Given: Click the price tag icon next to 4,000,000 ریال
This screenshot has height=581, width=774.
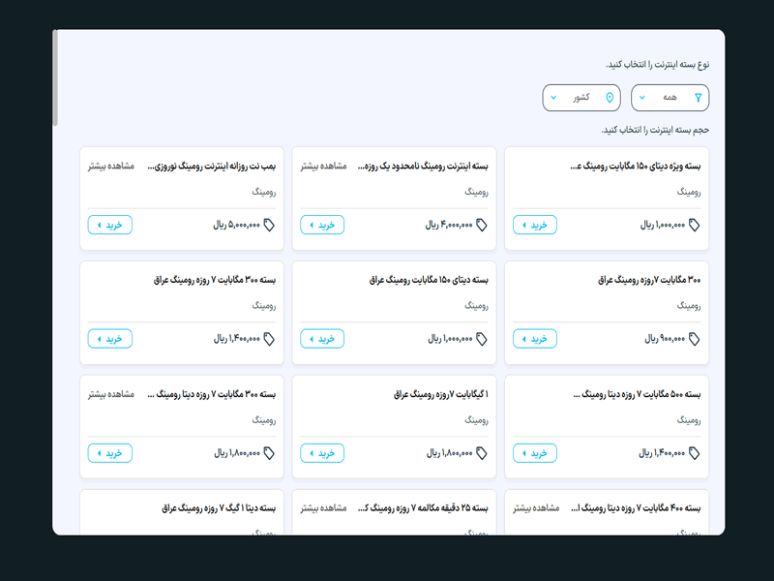Looking at the screenshot, I should pyautogui.click(x=482, y=225).
